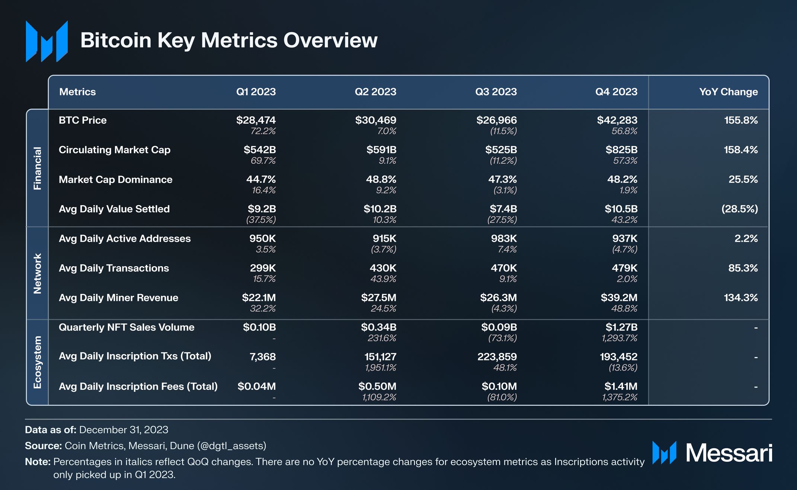
Task: Click the (28.5%) YoY change value
Action: (x=740, y=209)
